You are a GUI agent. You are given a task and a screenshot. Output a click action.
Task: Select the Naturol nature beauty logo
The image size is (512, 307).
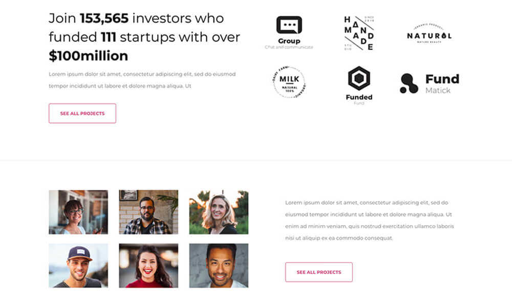(x=429, y=35)
